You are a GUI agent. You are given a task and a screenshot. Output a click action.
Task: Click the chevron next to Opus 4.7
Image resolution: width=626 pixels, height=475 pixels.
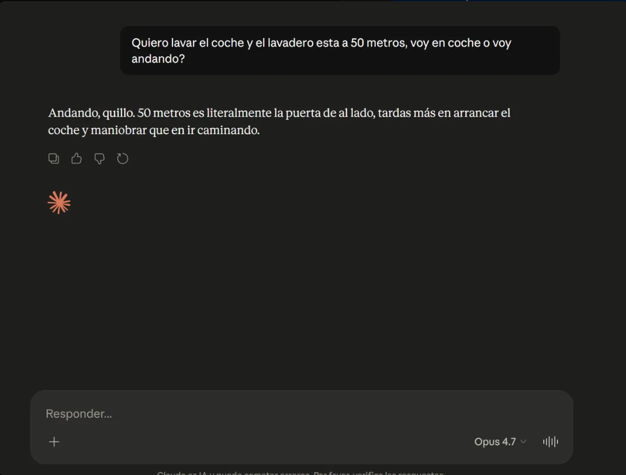pos(523,442)
